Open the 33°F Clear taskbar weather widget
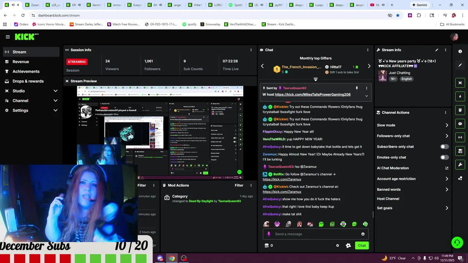The height and width of the screenshot is (263, 468). click(394, 258)
